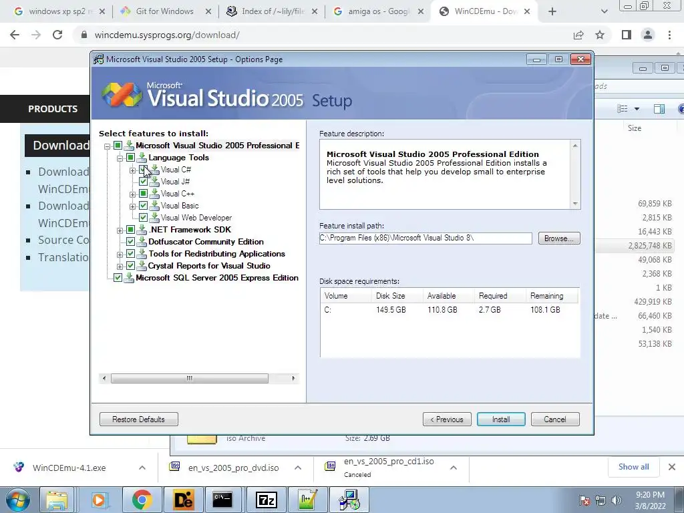684x513 pixels.
Task: Uncheck the Visual Basic feature
Action: point(143,206)
